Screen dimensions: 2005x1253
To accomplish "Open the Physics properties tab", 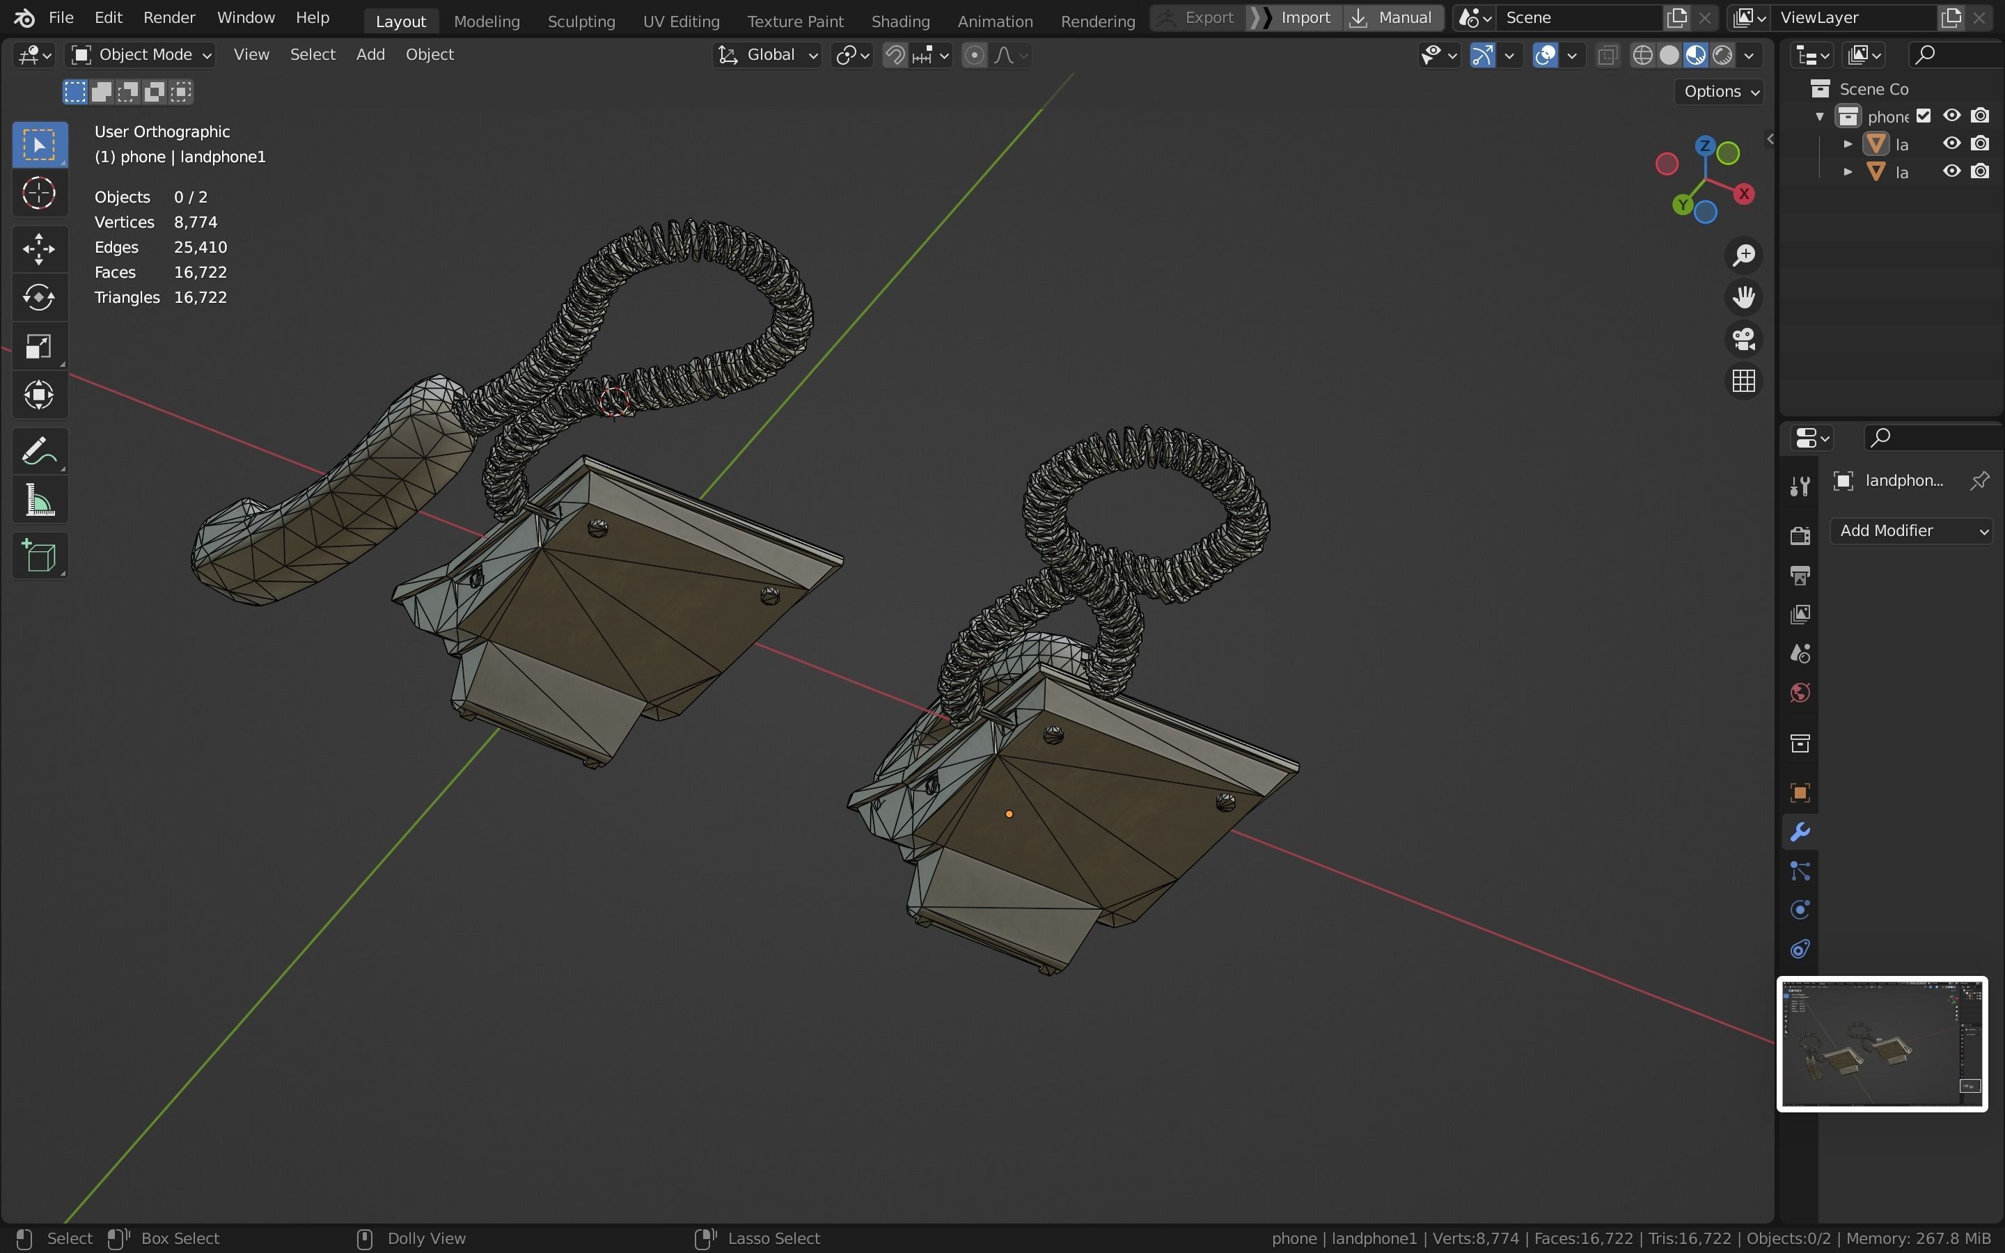I will pyautogui.click(x=1800, y=910).
